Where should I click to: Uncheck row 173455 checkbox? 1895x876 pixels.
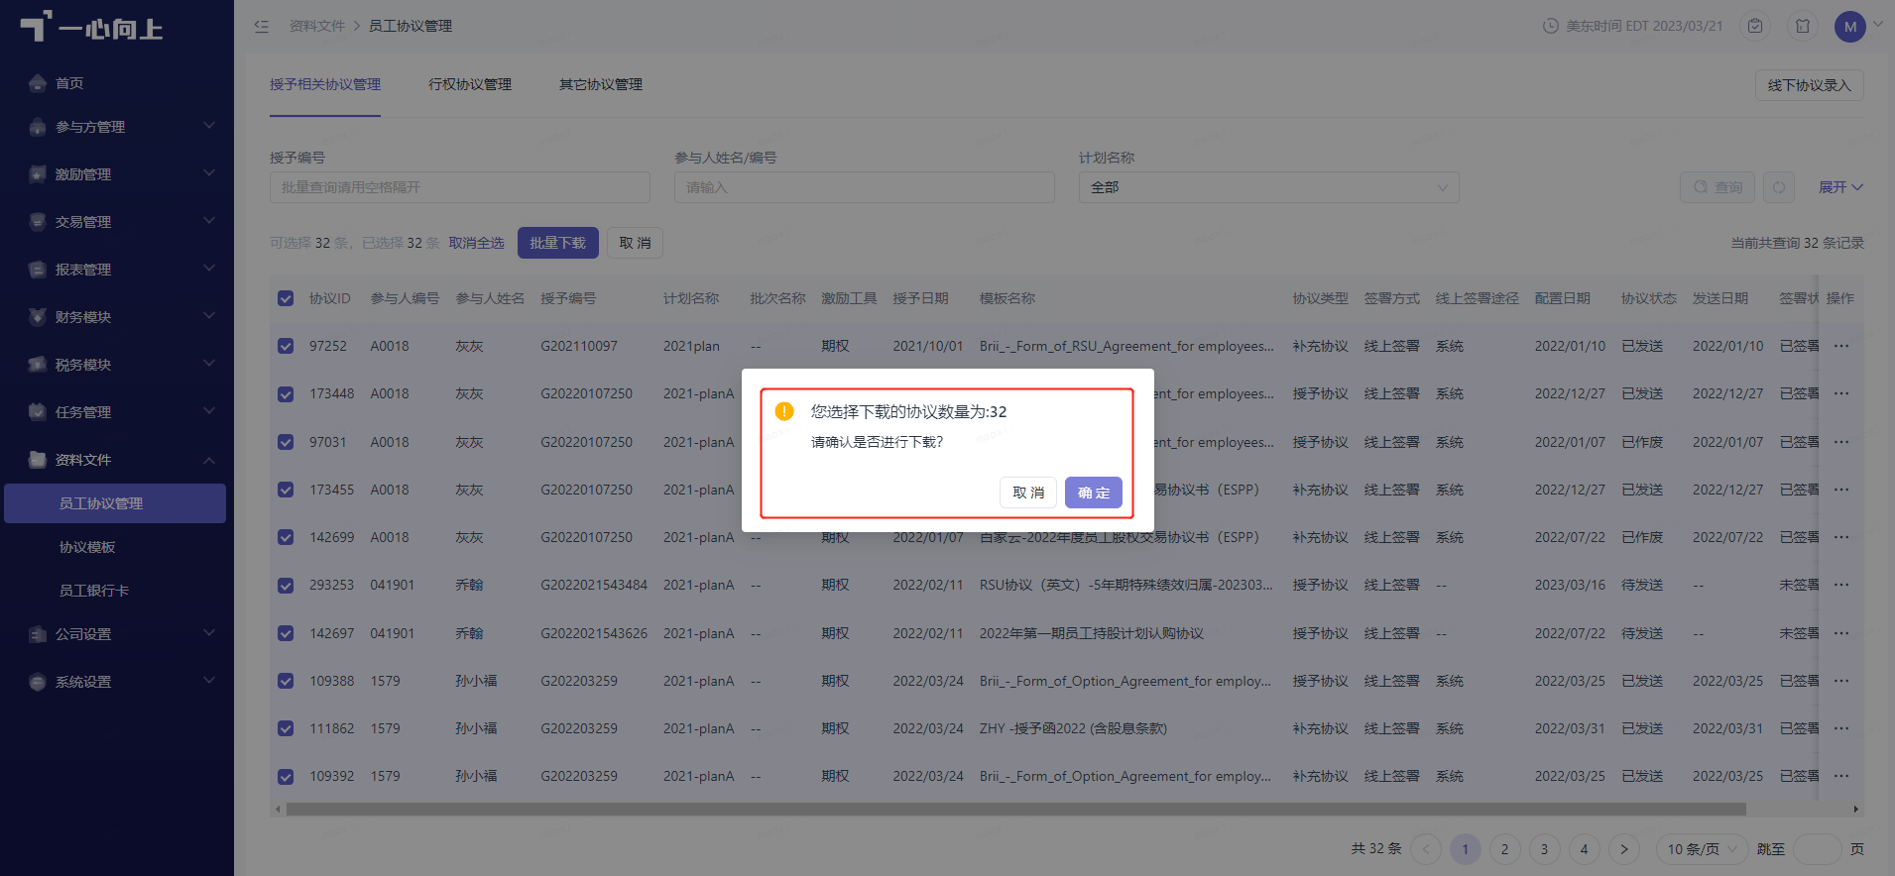[286, 490]
